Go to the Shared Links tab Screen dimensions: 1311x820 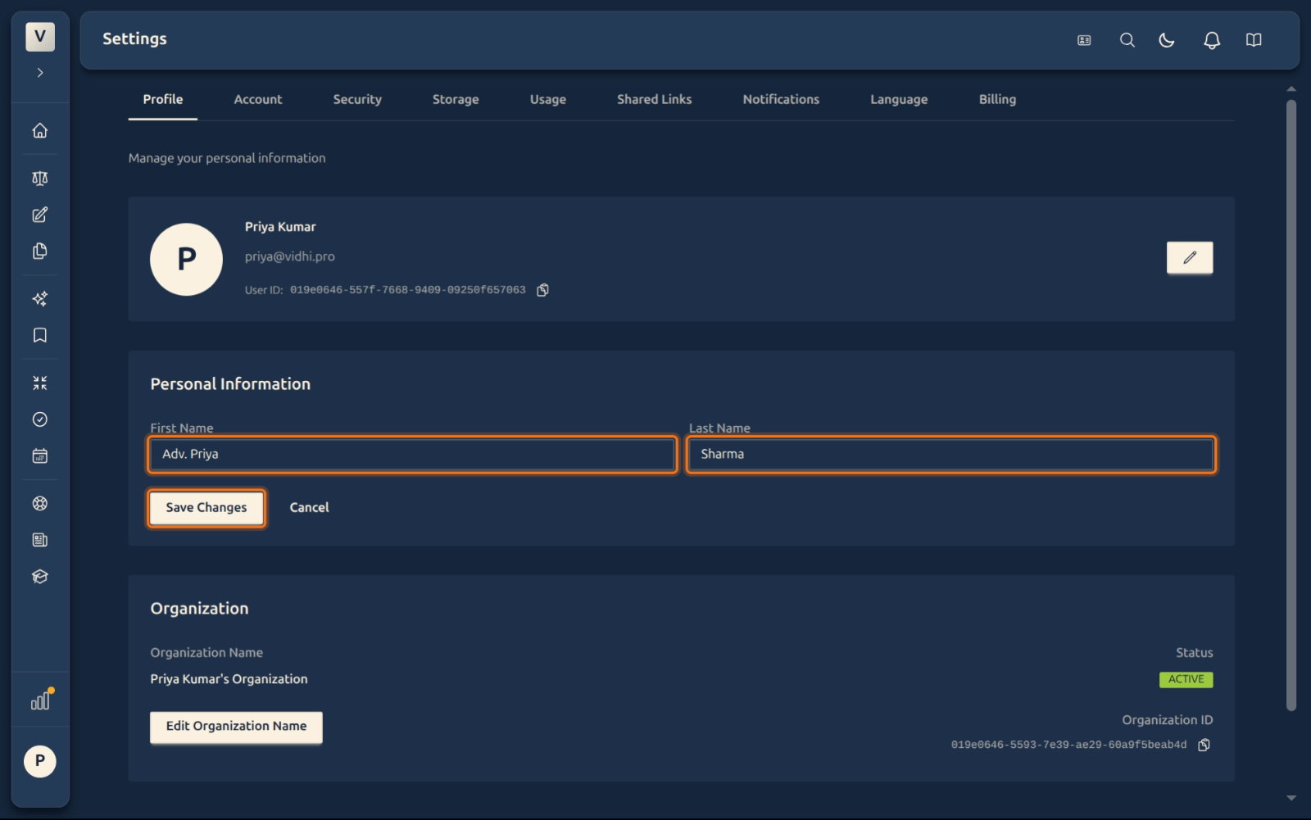(x=655, y=99)
